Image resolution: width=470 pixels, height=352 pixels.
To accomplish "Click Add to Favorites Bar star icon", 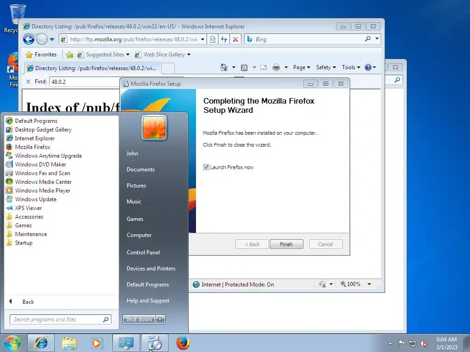I will click(x=70, y=55).
